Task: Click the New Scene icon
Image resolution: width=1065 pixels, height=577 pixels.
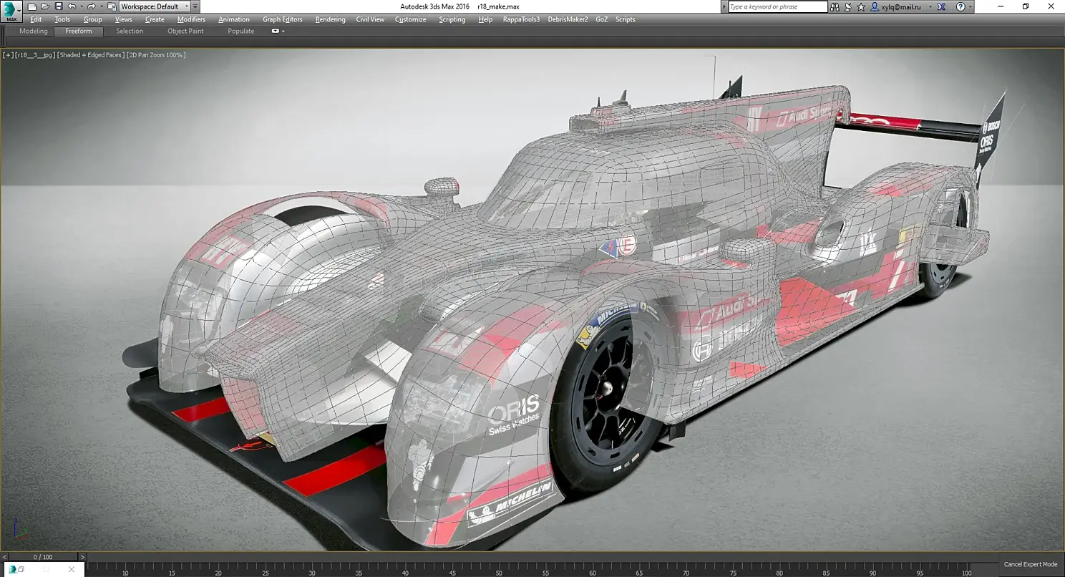Action: click(32, 6)
